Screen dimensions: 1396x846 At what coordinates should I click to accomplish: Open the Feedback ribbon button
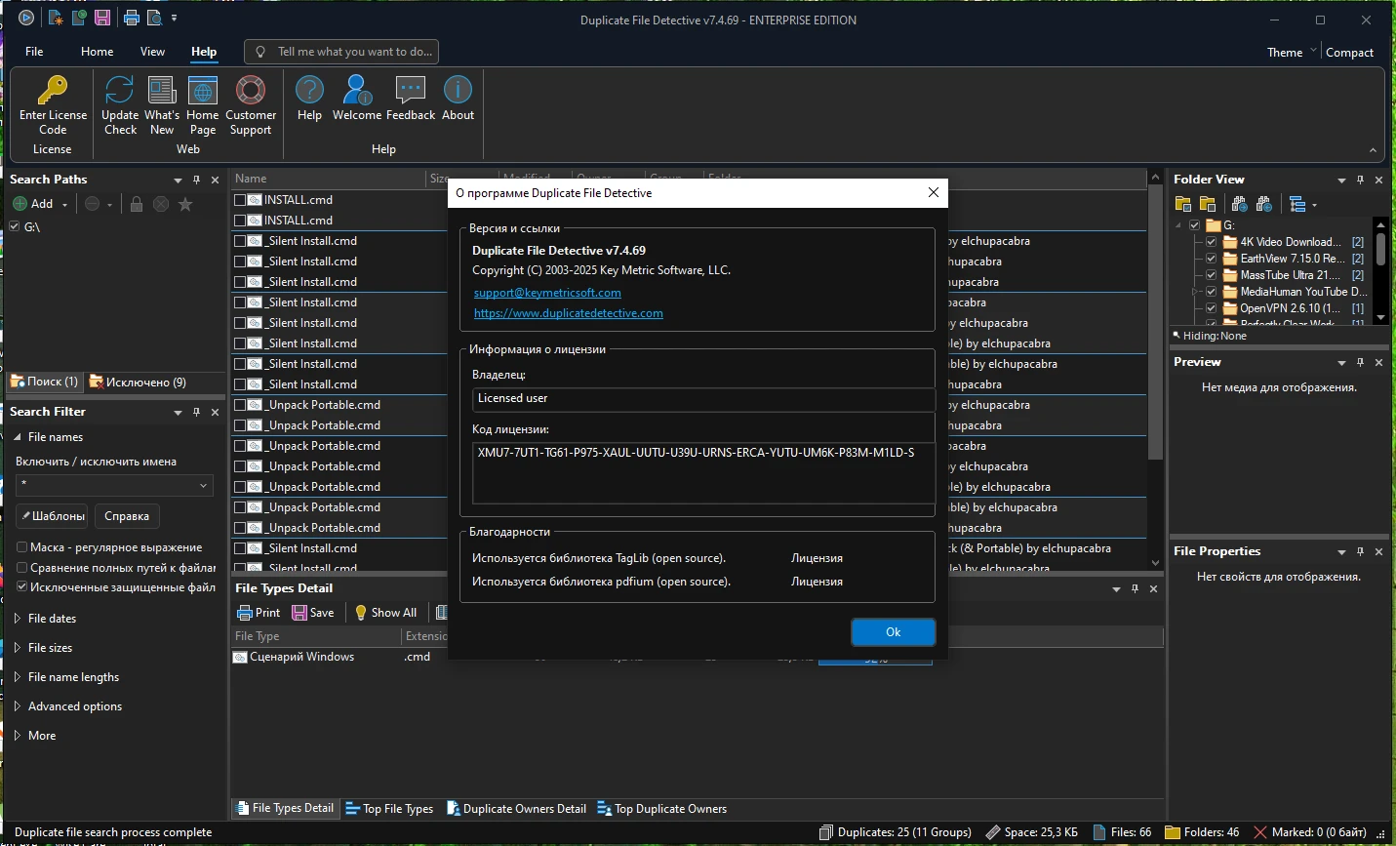click(x=411, y=92)
